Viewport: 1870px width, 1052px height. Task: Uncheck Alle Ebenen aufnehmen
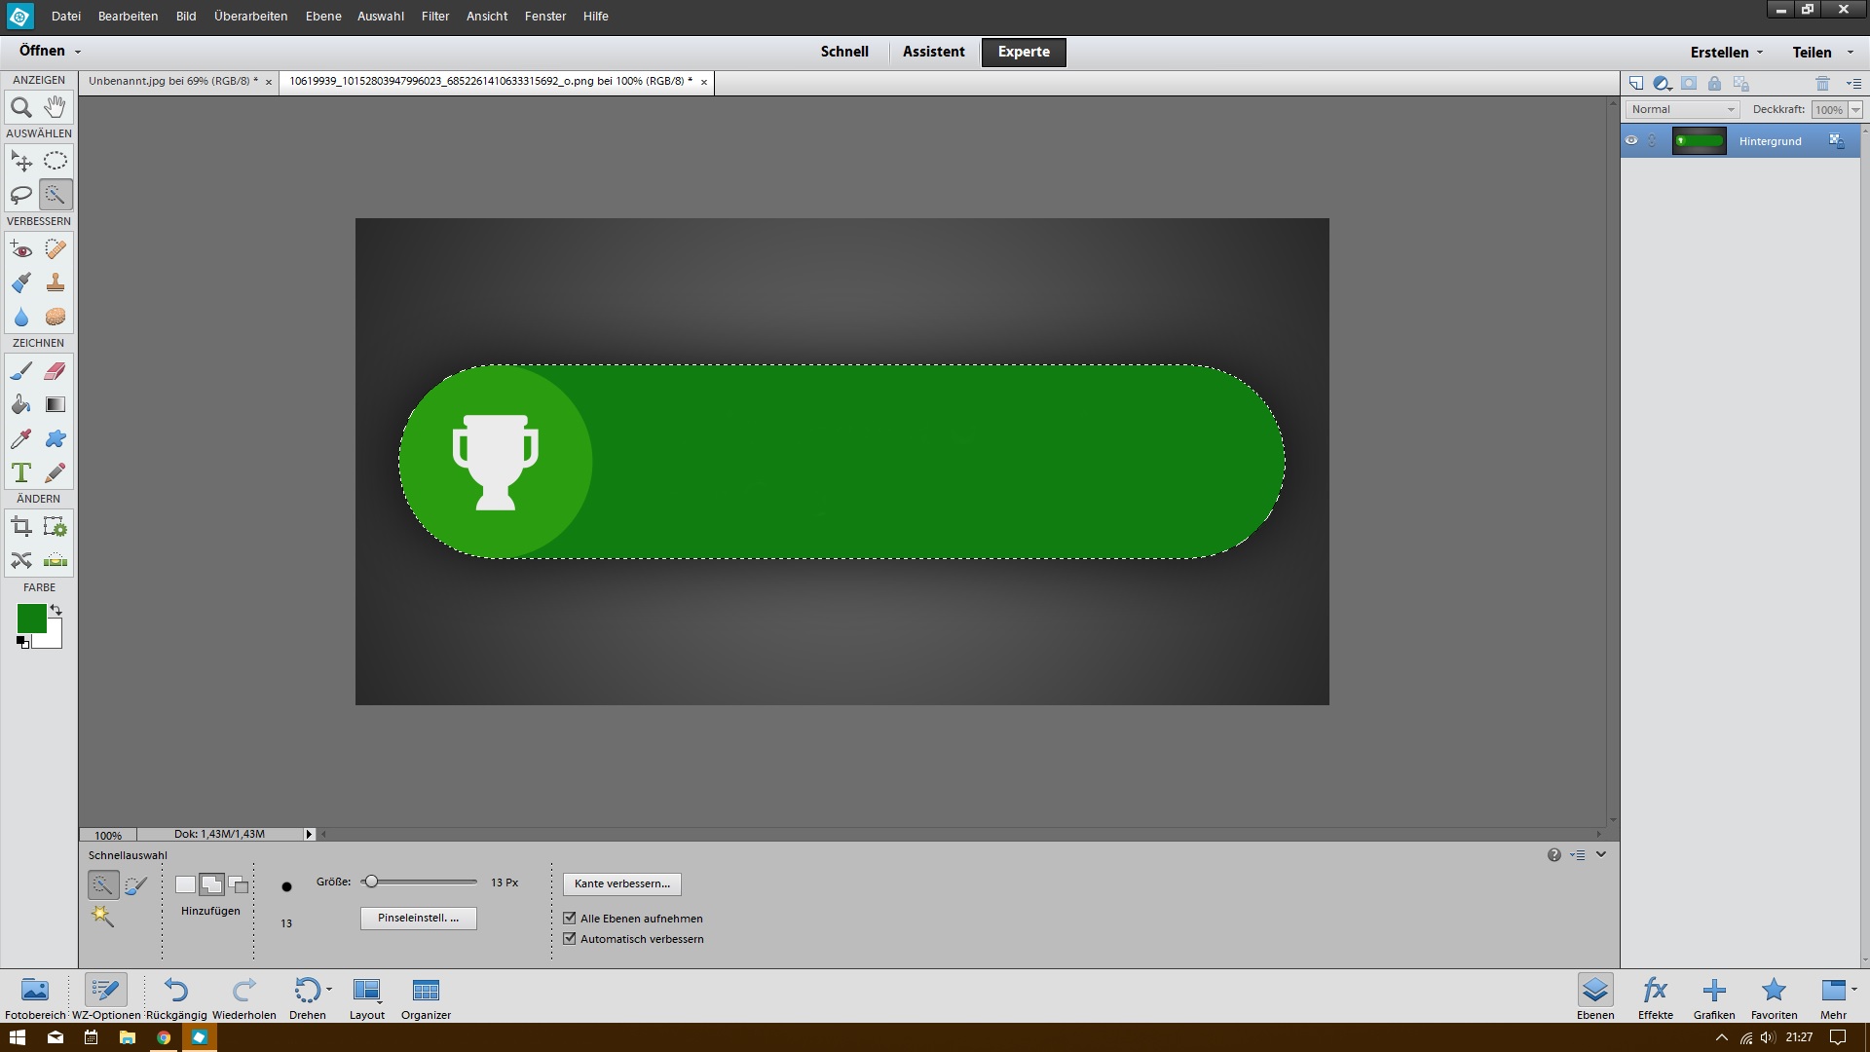(570, 918)
